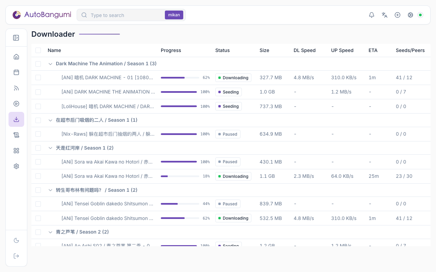The height and width of the screenshot is (272, 436).
Task: Open the language translation menu
Action: tap(385, 15)
